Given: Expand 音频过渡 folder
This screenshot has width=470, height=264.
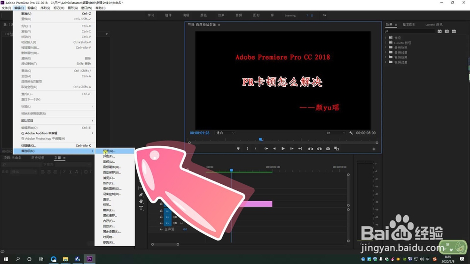Looking at the screenshot, I should tap(386, 53).
